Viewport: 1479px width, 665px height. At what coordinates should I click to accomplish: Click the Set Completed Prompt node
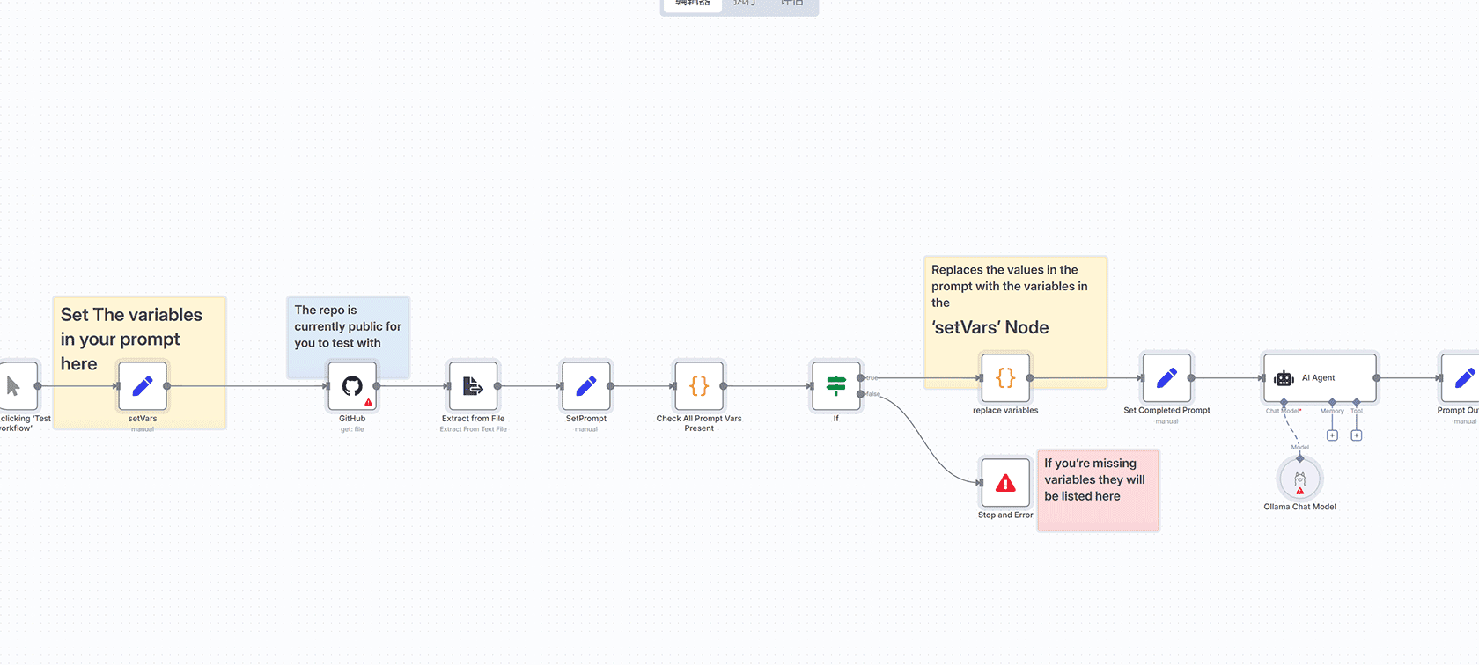pos(1166,378)
